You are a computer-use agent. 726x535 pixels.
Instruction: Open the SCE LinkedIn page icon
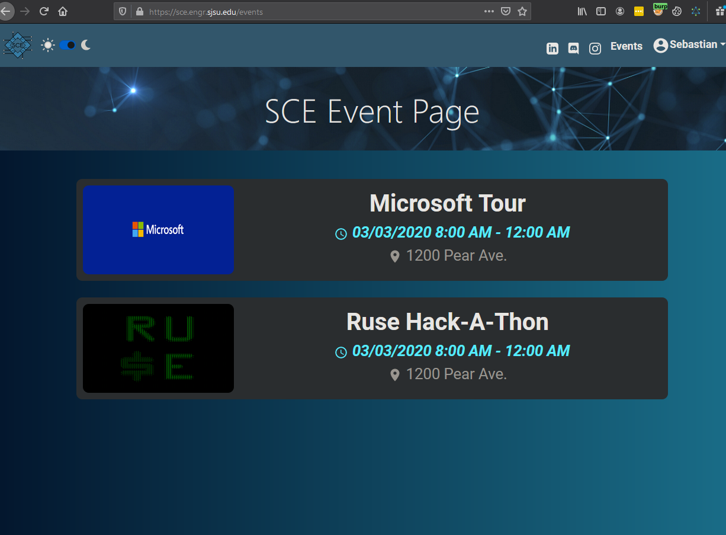[x=552, y=49]
